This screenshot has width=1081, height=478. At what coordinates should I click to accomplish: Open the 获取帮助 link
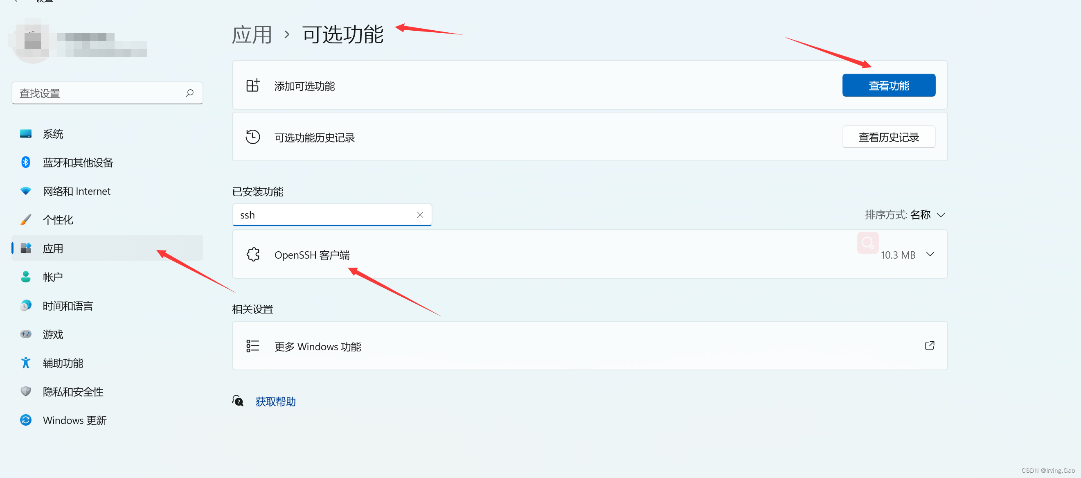pyautogui.click(x=275, y=401)
